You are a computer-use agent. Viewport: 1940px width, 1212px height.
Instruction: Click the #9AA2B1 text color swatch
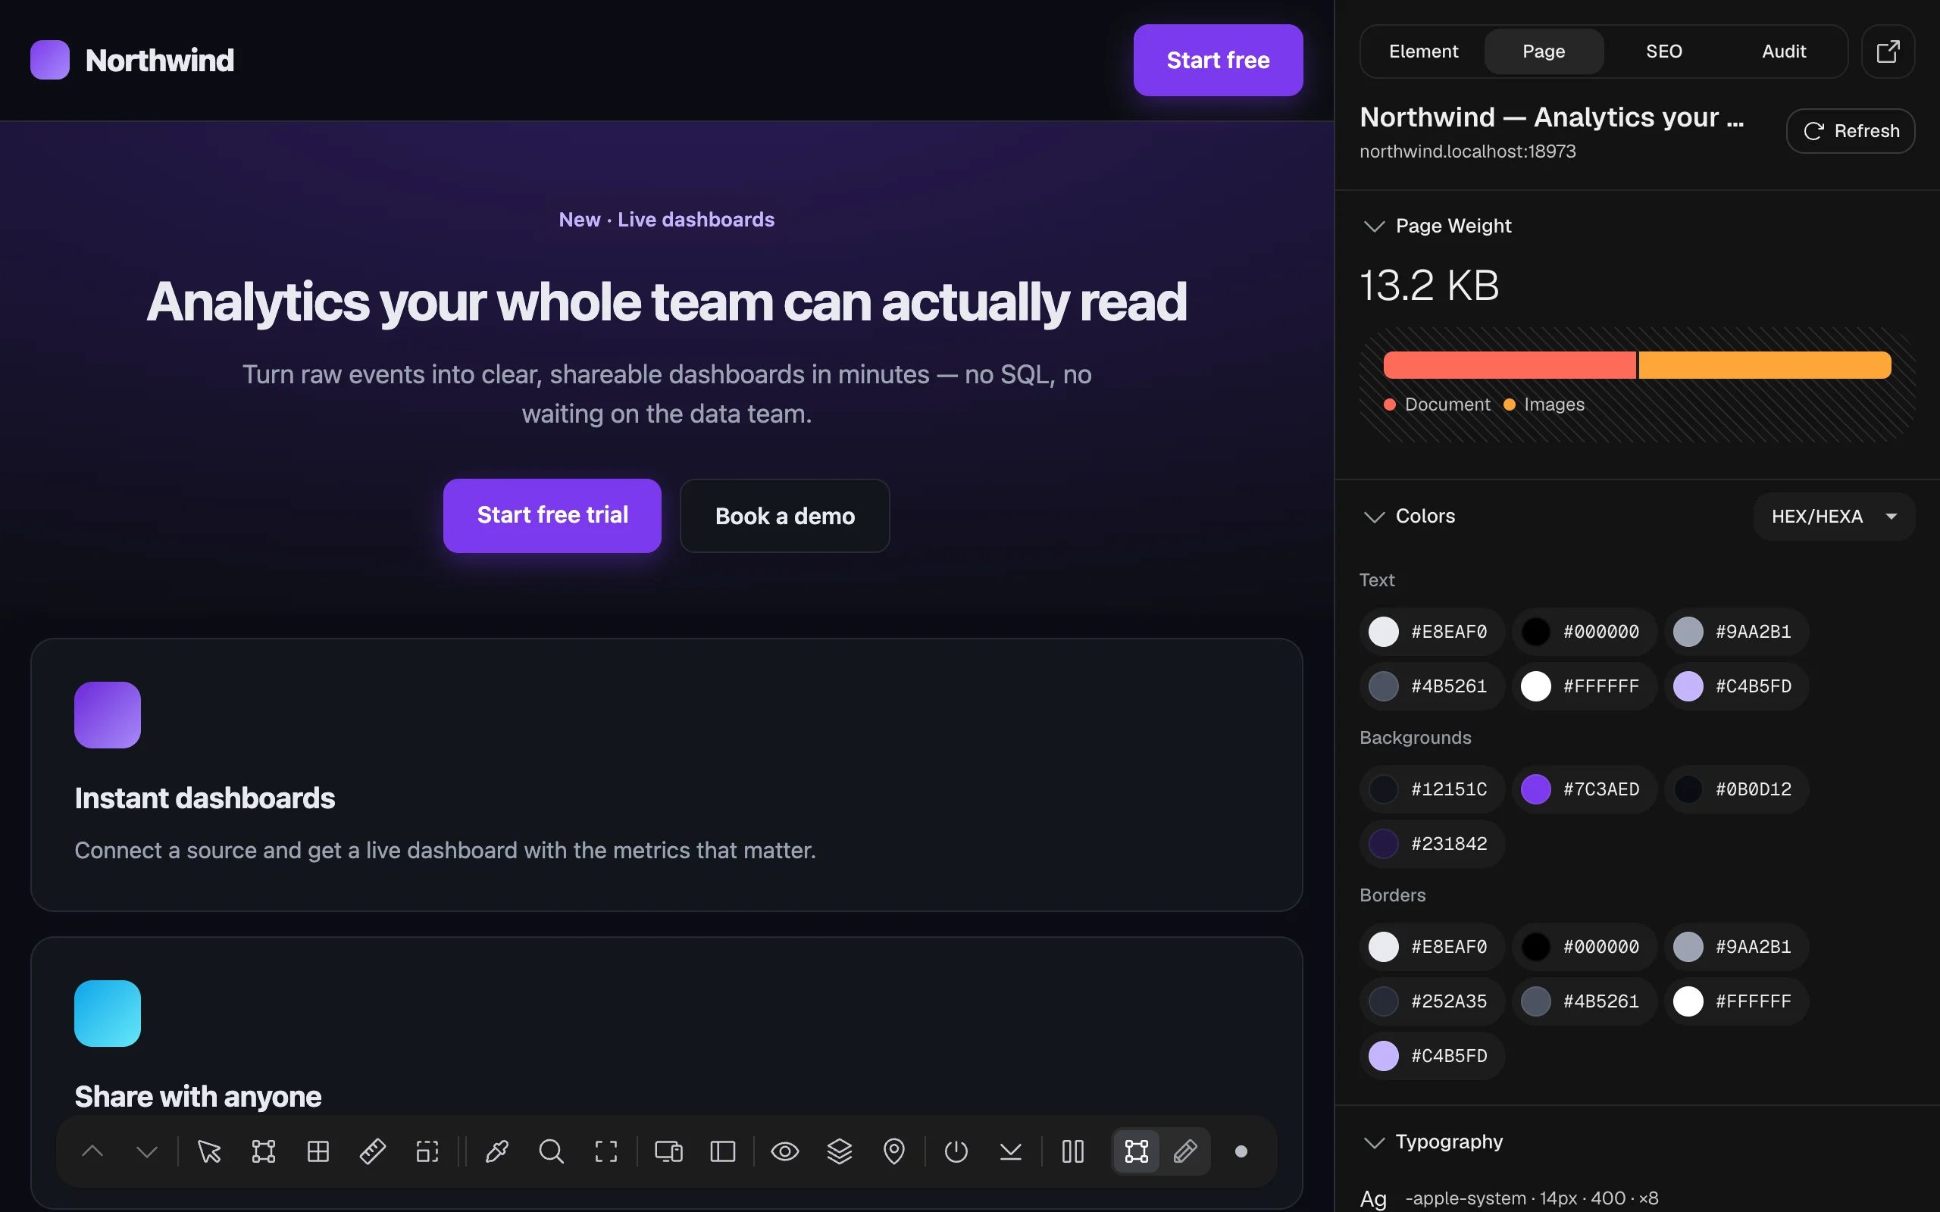[x=1736, y=632]
